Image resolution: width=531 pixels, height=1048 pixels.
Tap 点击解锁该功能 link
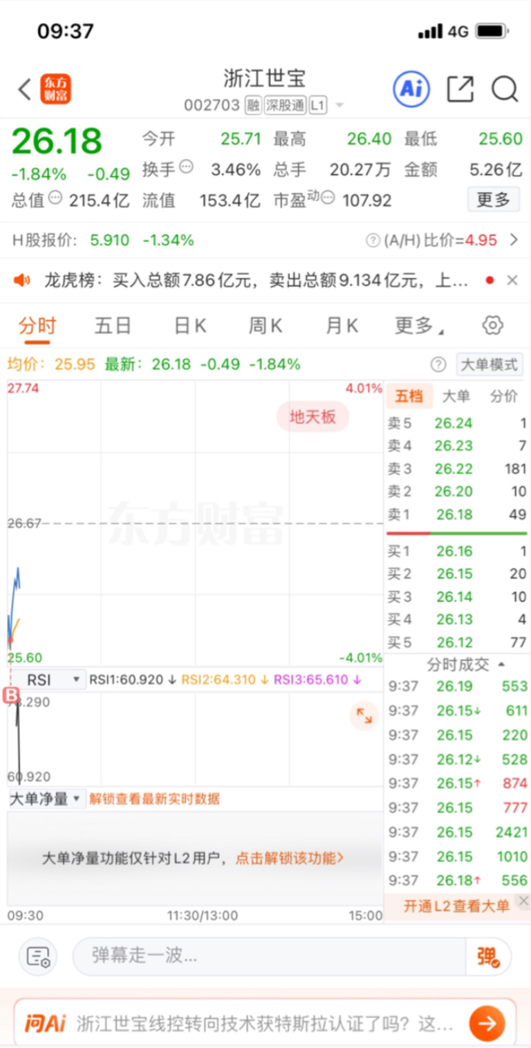(x=290, y=859)
